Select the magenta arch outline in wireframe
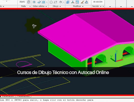Image resolution: width=134 pixels, height=102 pixels. pos(24,64)
